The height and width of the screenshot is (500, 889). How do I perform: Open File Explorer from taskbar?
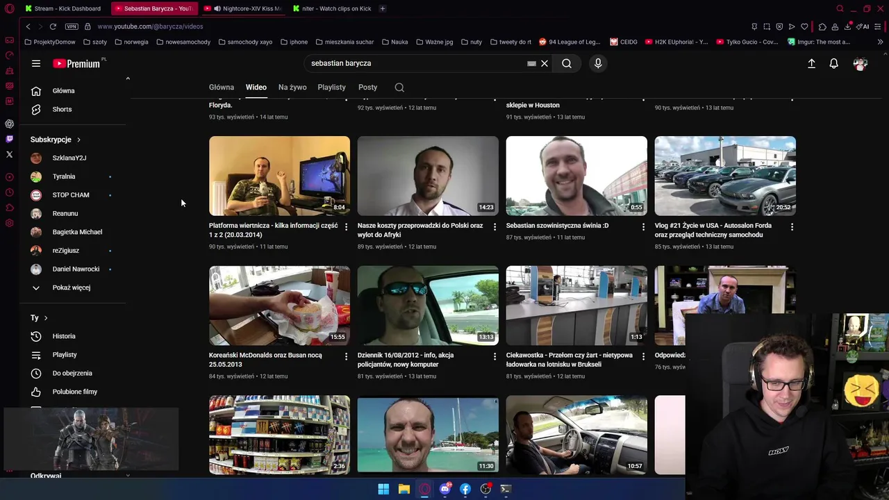pos(404,489)
